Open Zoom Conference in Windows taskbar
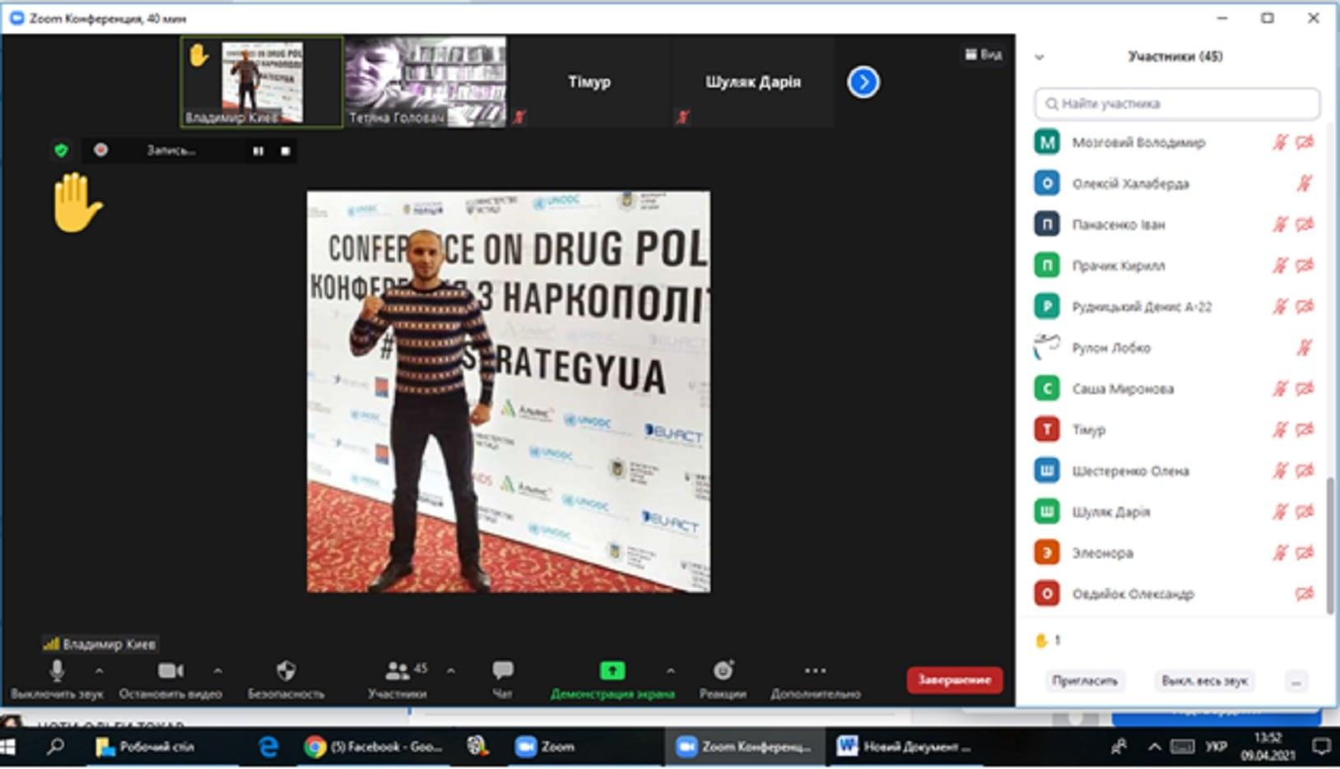 pos(744,747)
